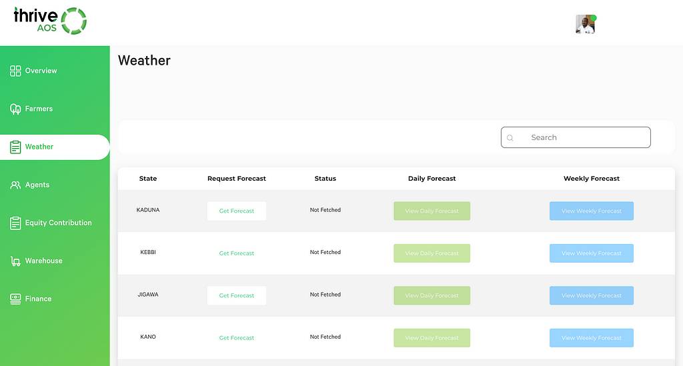This screenshot has width=683, height=366.
Task: Click the thrive AOS logo
Action: click(x=50, y=21)
